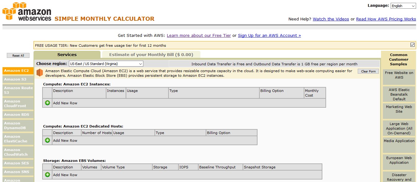Click the orange Amazon EC2 service icon

[x=39, y=73]
